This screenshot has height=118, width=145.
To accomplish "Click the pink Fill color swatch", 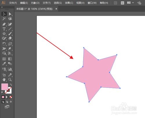I will pyautogui.click(x=5, y=87).
